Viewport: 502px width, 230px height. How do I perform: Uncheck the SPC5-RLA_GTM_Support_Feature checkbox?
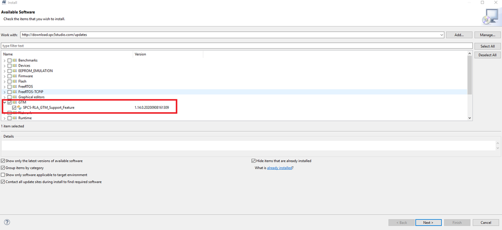point(14,108)
